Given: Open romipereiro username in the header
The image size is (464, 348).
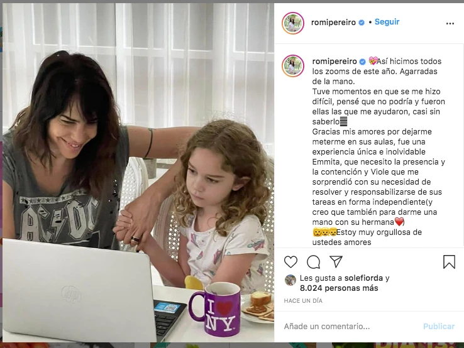Looking at the screenshot, I should pos(333,23).
